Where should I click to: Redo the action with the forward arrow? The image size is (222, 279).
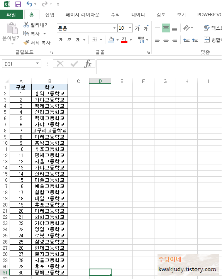(45, 4)
